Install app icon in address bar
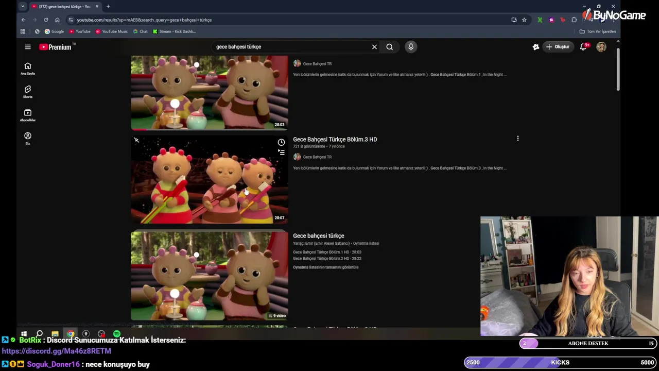 click(514, 20)
